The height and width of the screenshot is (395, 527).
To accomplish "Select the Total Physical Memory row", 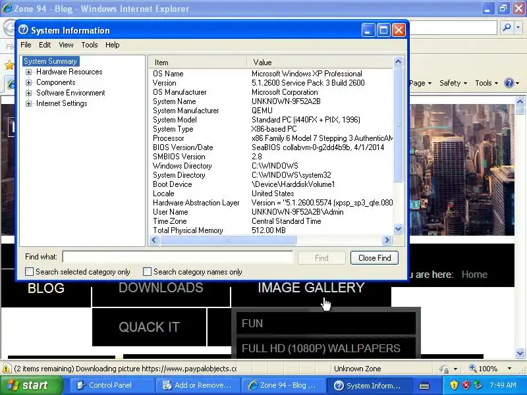I will click(x=271, y=230).
